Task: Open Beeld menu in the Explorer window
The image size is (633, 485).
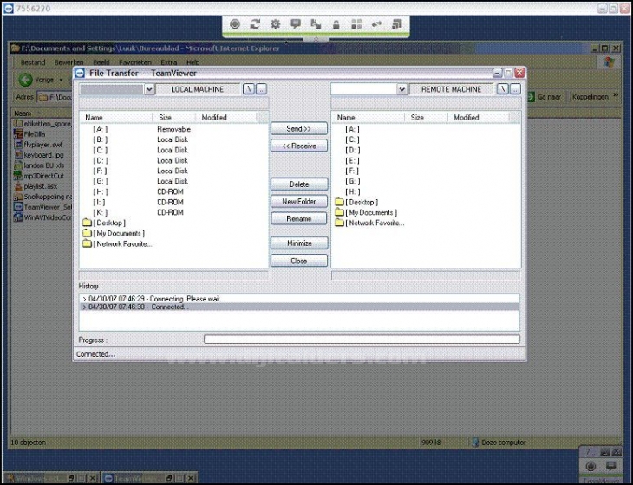Action: coord(101,62)
